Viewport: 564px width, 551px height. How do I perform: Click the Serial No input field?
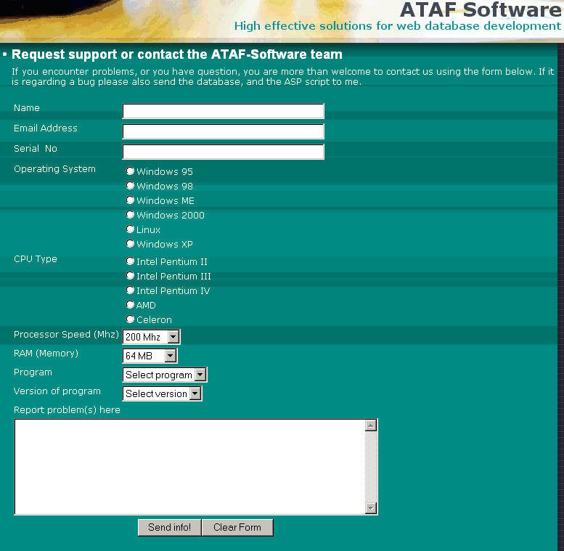tap(223, 152)
